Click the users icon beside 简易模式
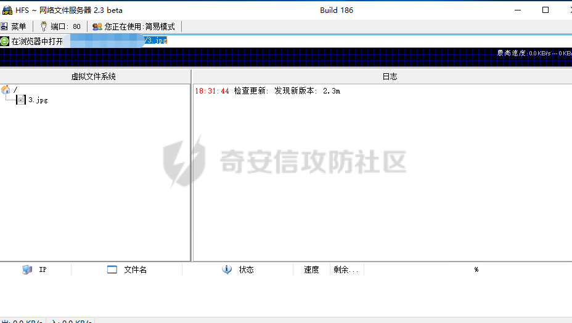 pos(97,26)
